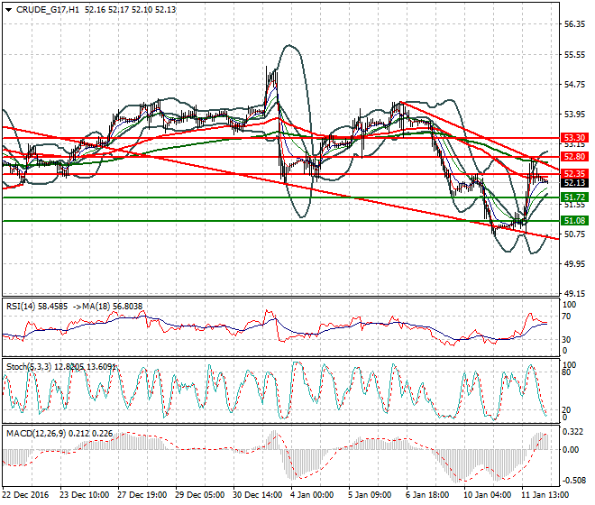
Task: Click the 27 Dec 19:00 time label
Action: click(x=142, y=495)
